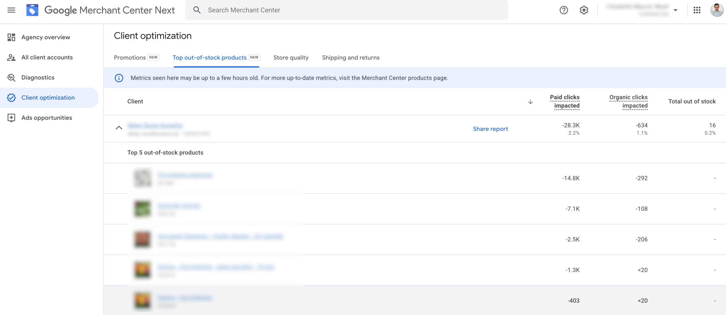The height and width of the screenshot is (315, 726).
Task: Click the Search Merchant Center field
Action: 347,10
